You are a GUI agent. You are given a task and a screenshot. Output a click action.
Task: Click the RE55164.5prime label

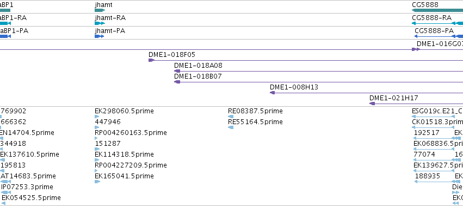tap(255, 122)
